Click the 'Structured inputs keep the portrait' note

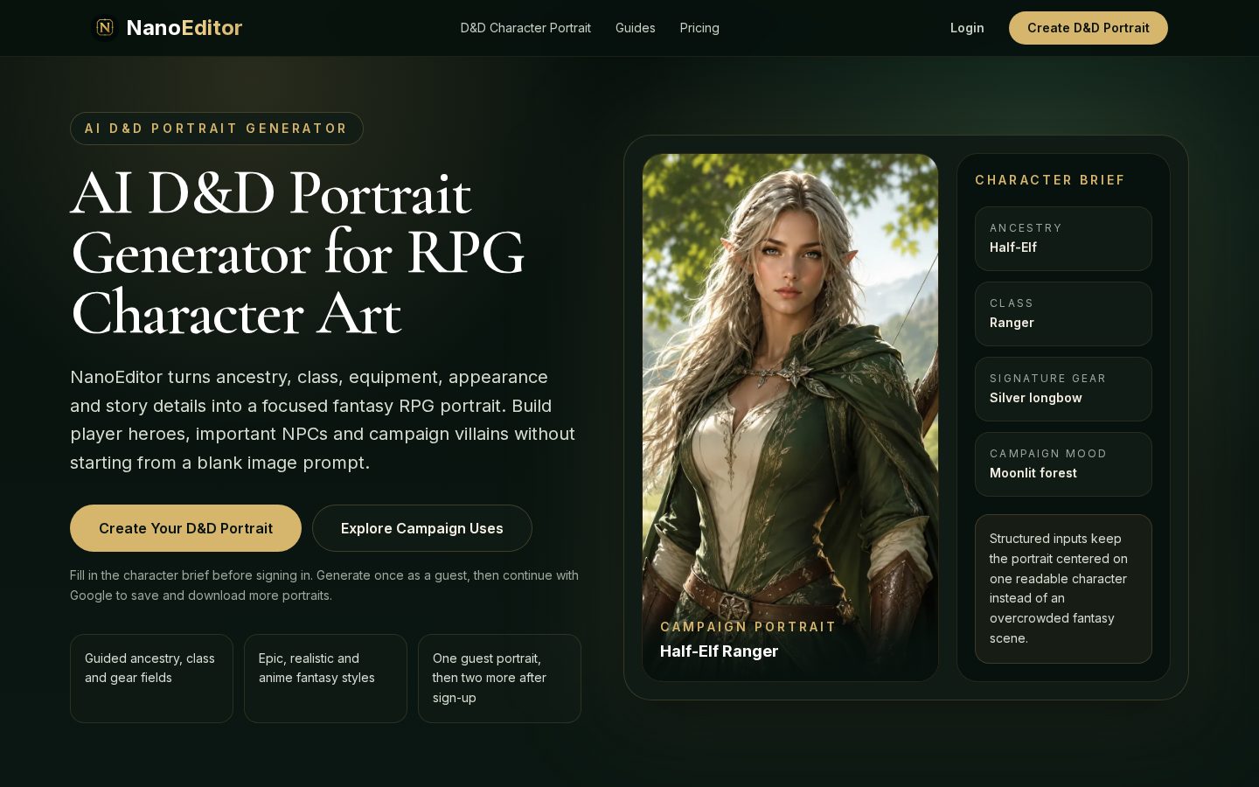[x=1063, y=589]
